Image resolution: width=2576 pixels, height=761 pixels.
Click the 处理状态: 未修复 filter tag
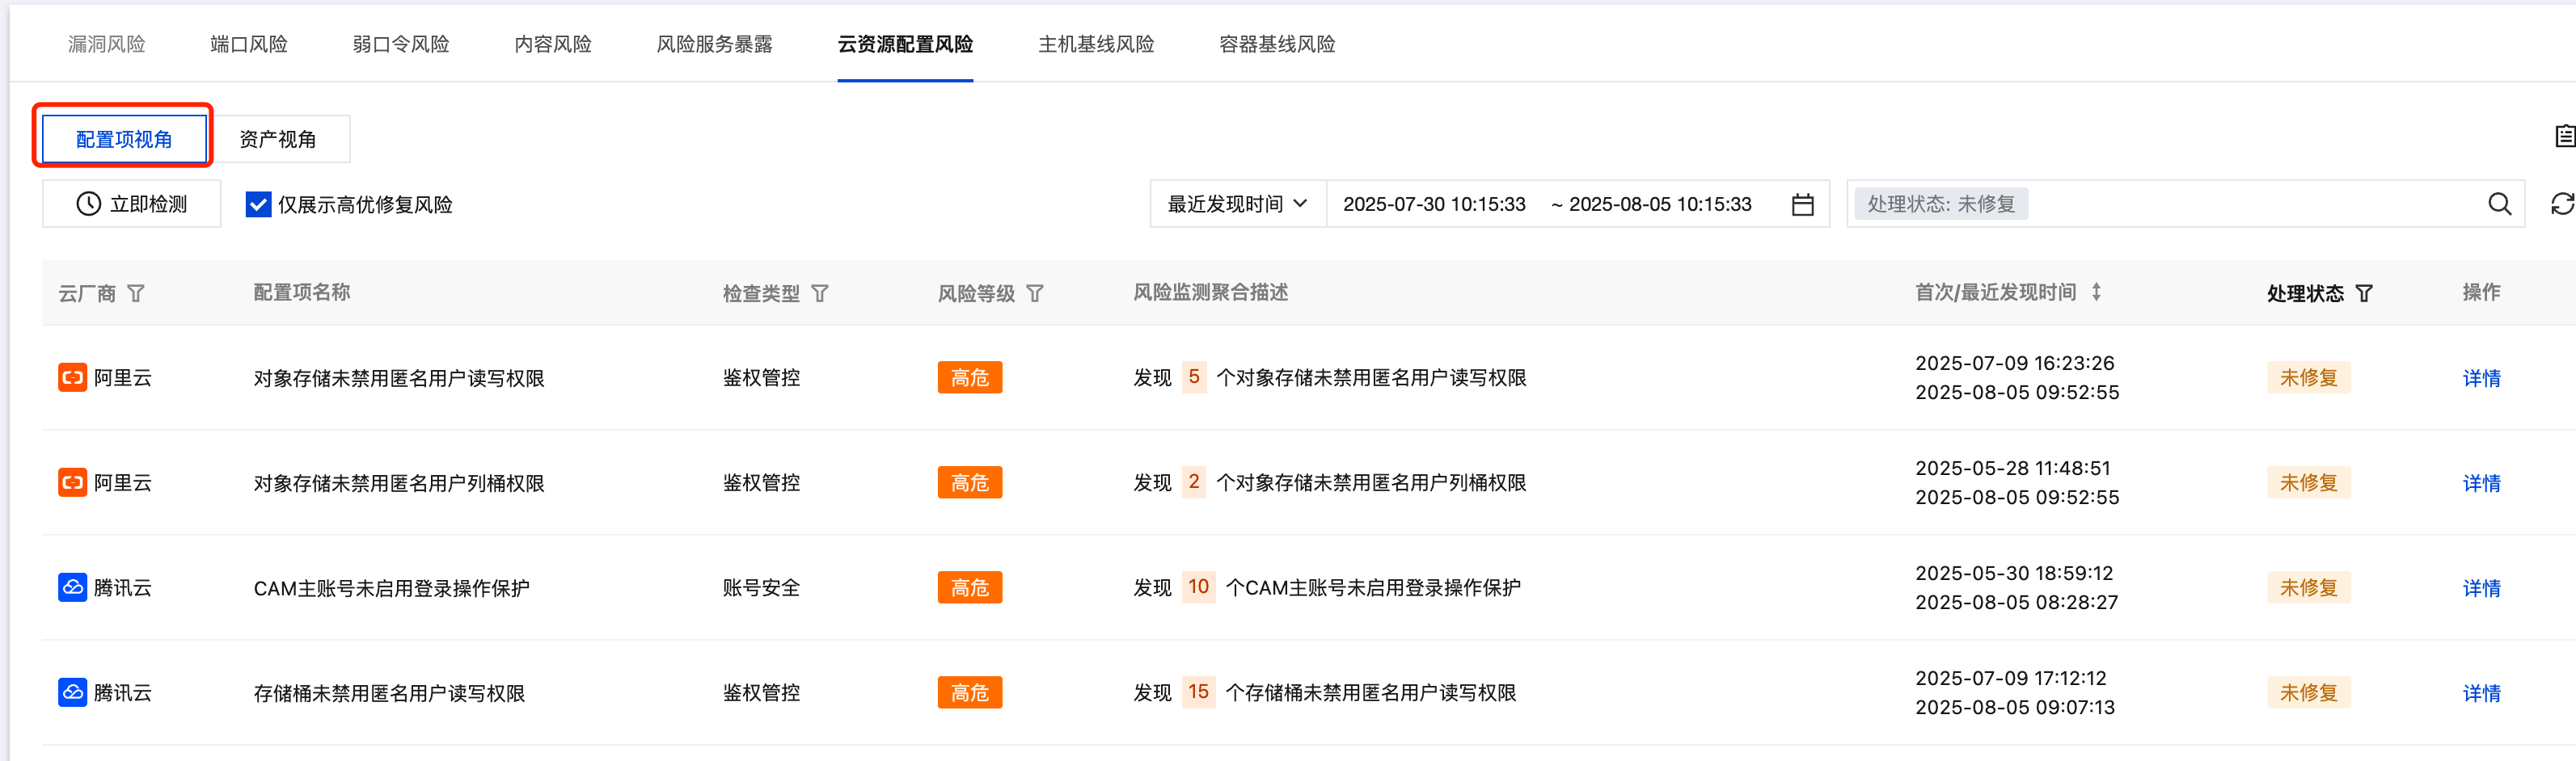tap(1941, 204)
